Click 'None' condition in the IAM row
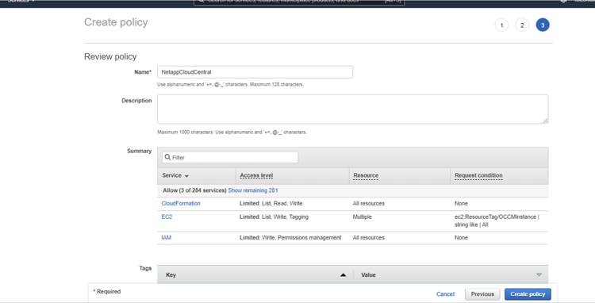 (461, 238)
